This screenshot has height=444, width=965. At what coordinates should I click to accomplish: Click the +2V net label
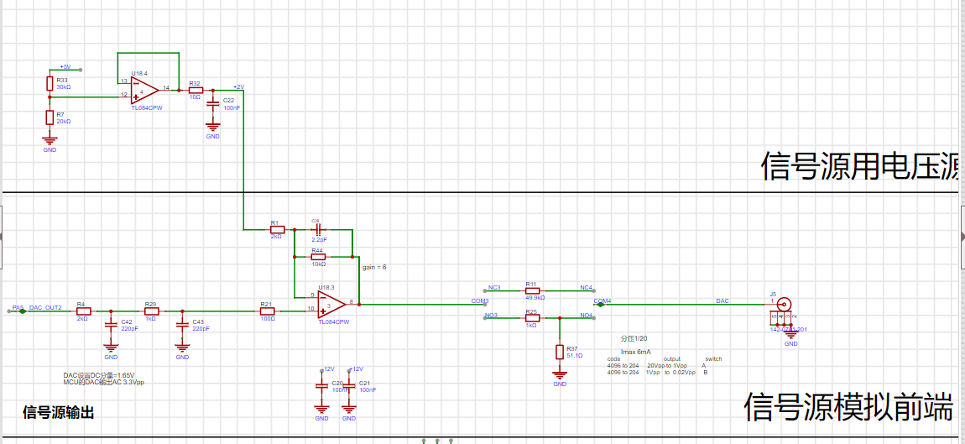[x=239, y=86]
